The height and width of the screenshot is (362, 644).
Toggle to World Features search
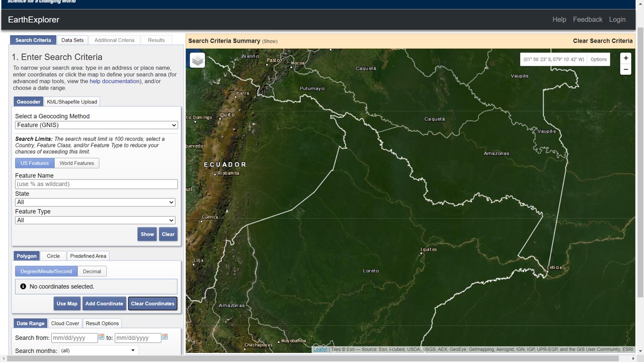pos(76,163)
